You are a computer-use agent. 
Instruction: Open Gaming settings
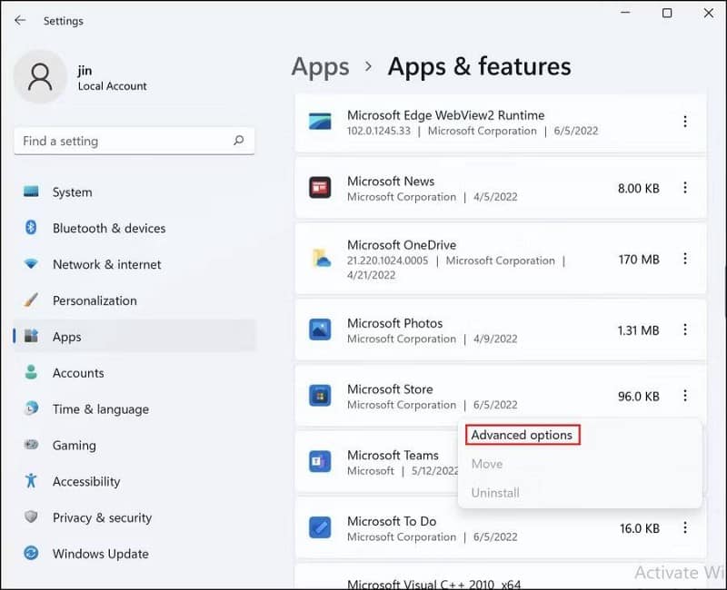point(134,445)
